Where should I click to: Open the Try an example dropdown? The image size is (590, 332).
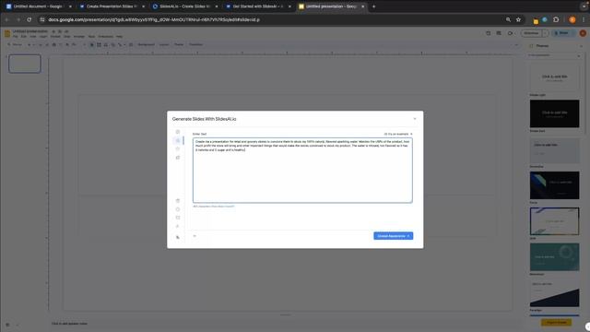[x=398, y=134]
